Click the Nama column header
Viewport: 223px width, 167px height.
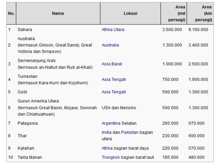tap(58, 14)
